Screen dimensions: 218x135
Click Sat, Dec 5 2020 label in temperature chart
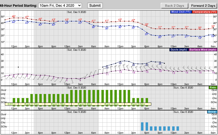77,12
